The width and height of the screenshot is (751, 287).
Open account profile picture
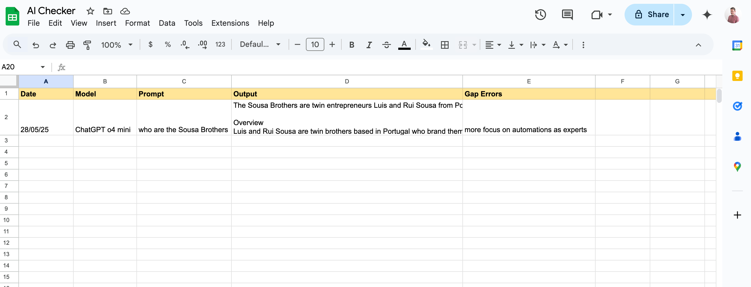point(733,15)
